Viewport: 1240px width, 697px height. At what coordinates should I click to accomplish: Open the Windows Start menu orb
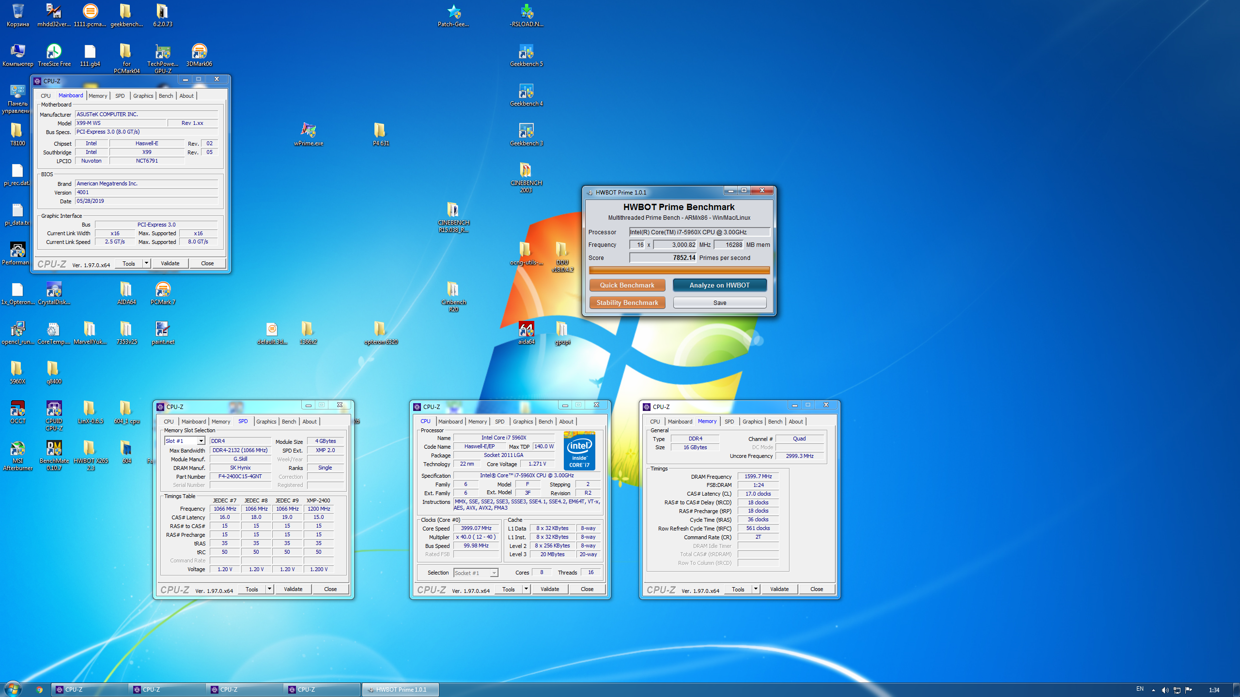coord(13,689)
